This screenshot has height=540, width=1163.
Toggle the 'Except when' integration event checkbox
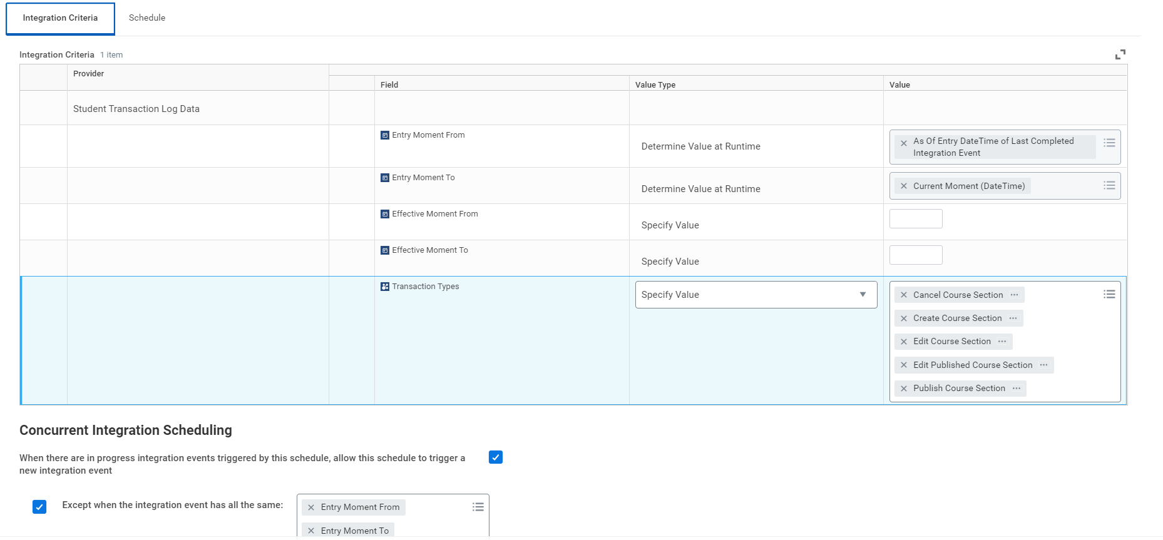point(39,507)
